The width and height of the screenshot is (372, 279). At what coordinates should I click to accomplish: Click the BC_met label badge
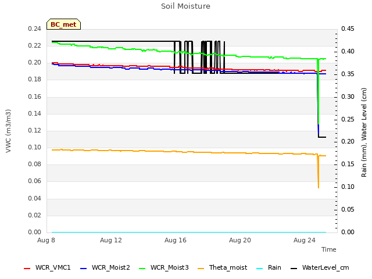point(63,24)
